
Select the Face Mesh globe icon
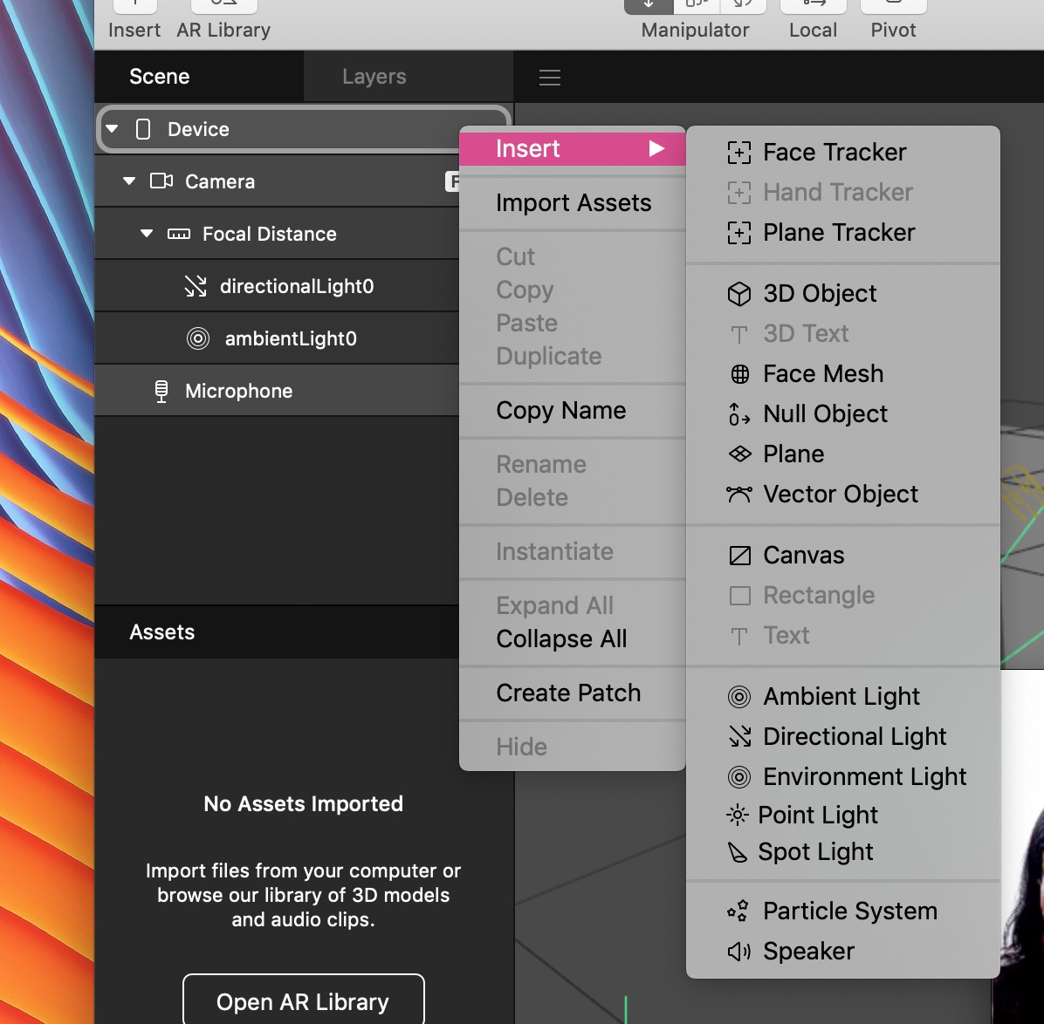tap(738, 374)
